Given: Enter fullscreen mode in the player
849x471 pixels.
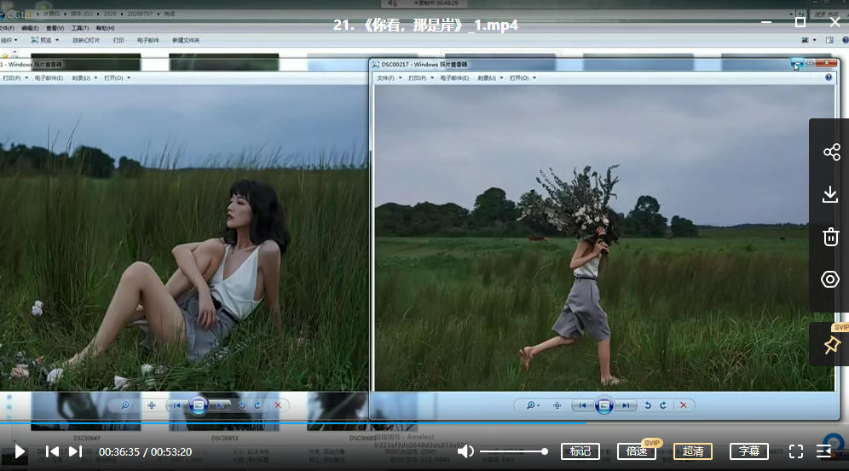Looking at the screenshot, I should click(796, 451).
